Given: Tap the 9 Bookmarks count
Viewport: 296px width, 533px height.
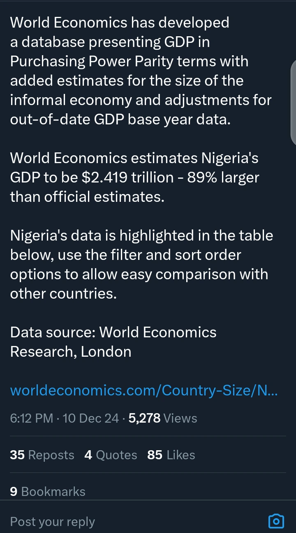Looking at the screenshot, I should tap(48, 491).
